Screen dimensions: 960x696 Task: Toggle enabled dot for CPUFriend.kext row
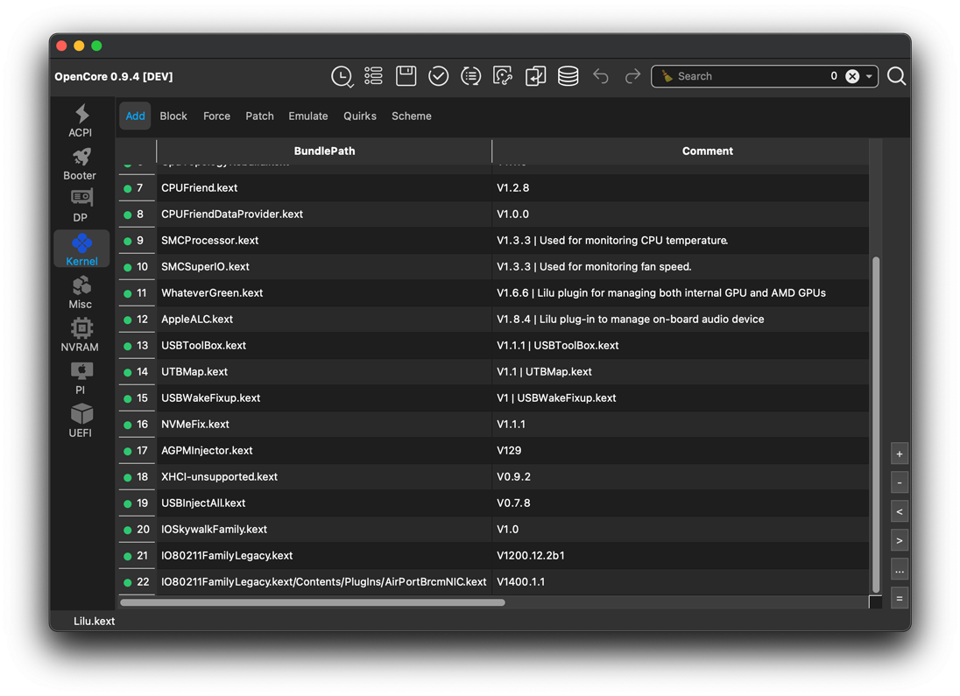[x=127, y=188]
